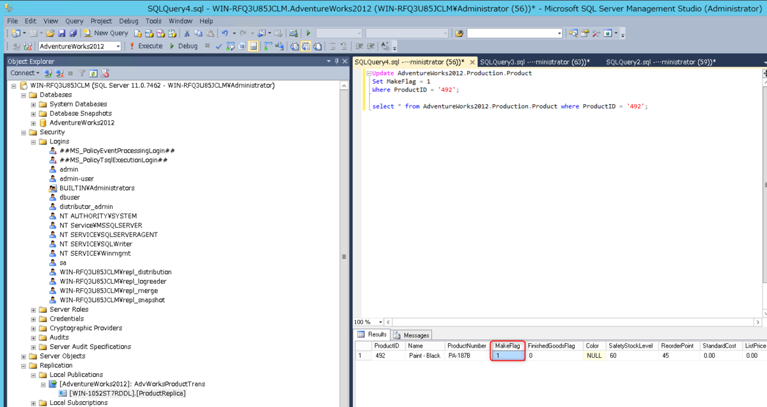Toggle the Results to File icon
This screenshot has width=767, height=407.
coord(318,46)
